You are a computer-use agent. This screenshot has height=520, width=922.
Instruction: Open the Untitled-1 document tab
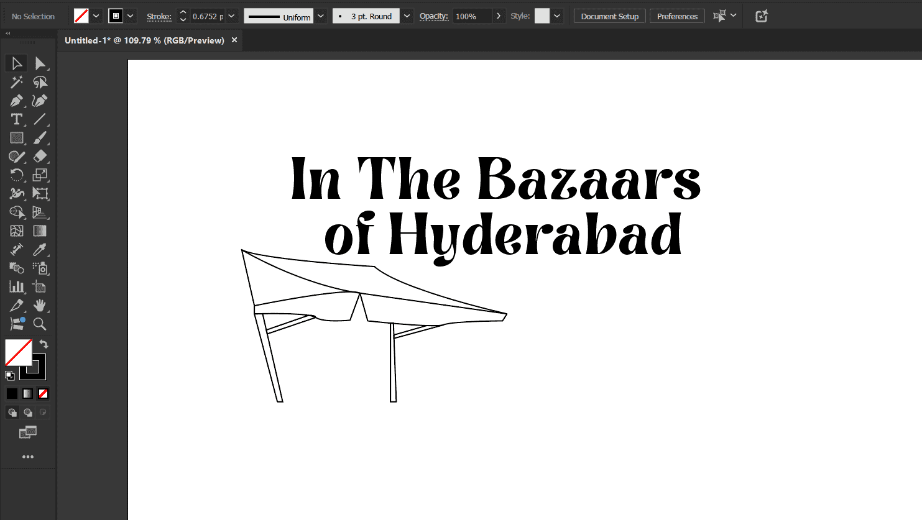pyautogui.click(x=144, y=40)
